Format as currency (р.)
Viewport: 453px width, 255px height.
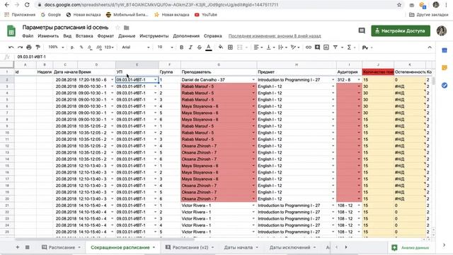point(72,47)
